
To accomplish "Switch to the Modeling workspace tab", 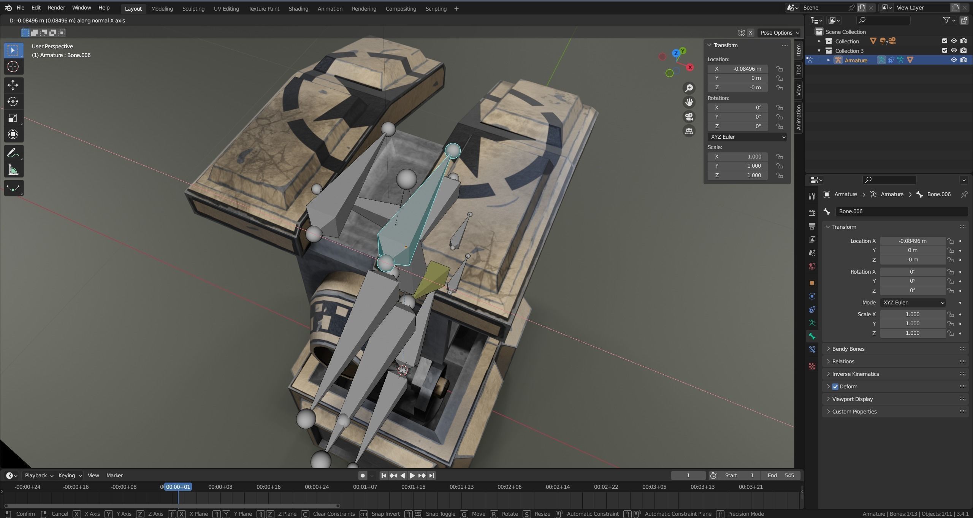I will [x=162, y=8].
